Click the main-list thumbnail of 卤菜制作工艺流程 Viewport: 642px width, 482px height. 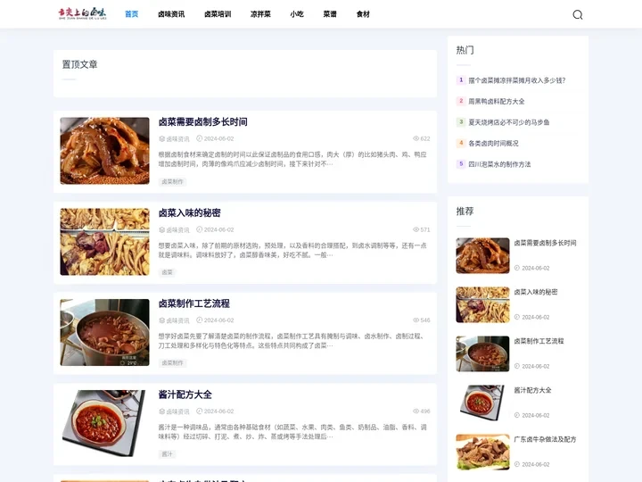coord(105,332)
